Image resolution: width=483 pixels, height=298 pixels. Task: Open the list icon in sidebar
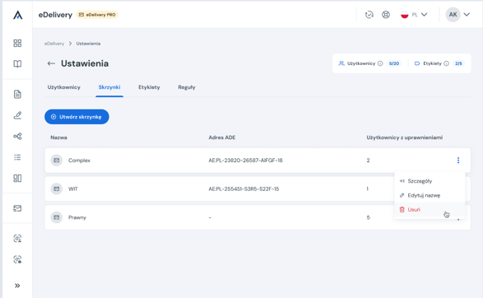[17, 157]
